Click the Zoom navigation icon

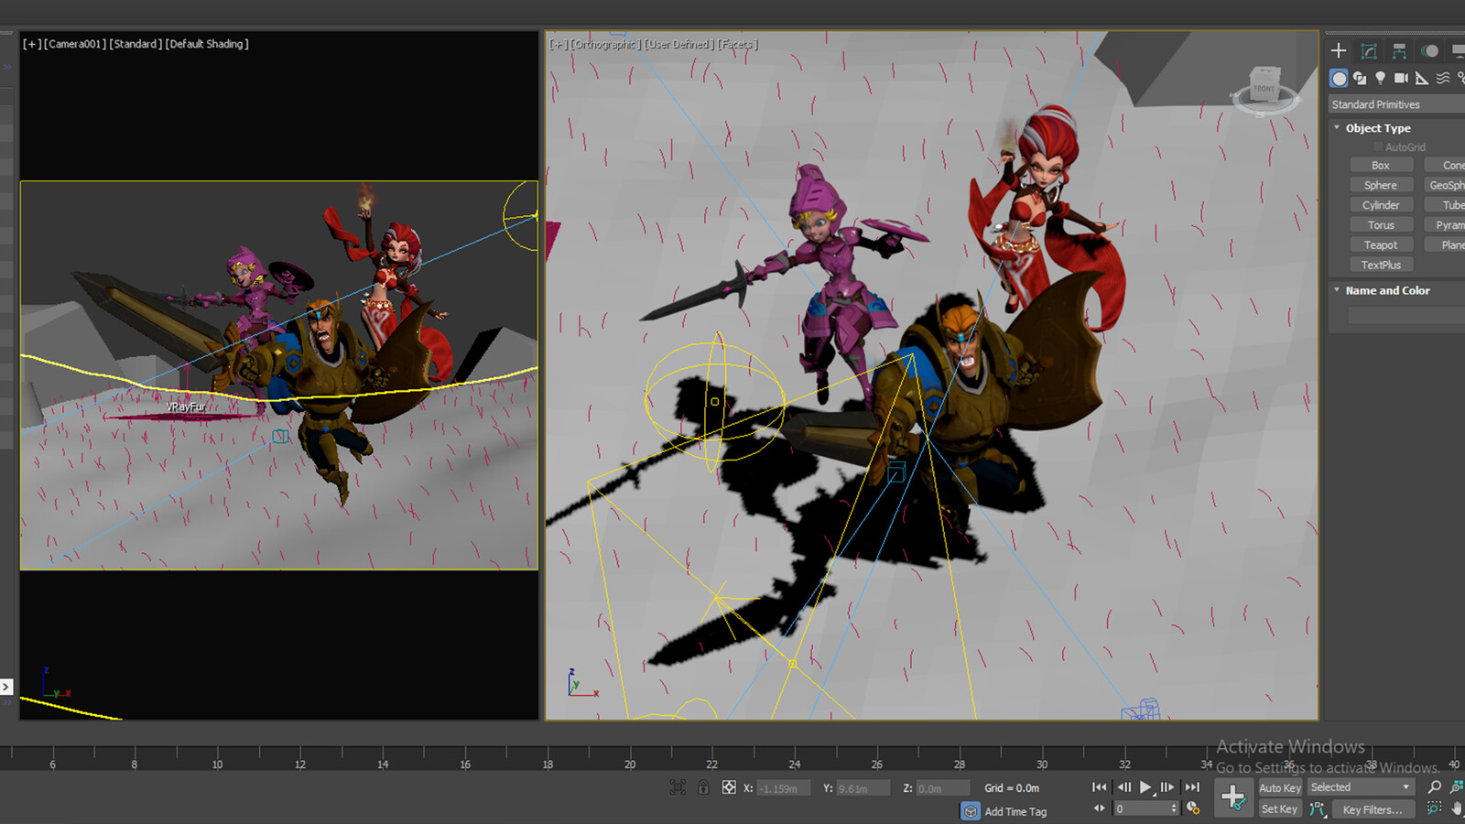point(1435,787)
